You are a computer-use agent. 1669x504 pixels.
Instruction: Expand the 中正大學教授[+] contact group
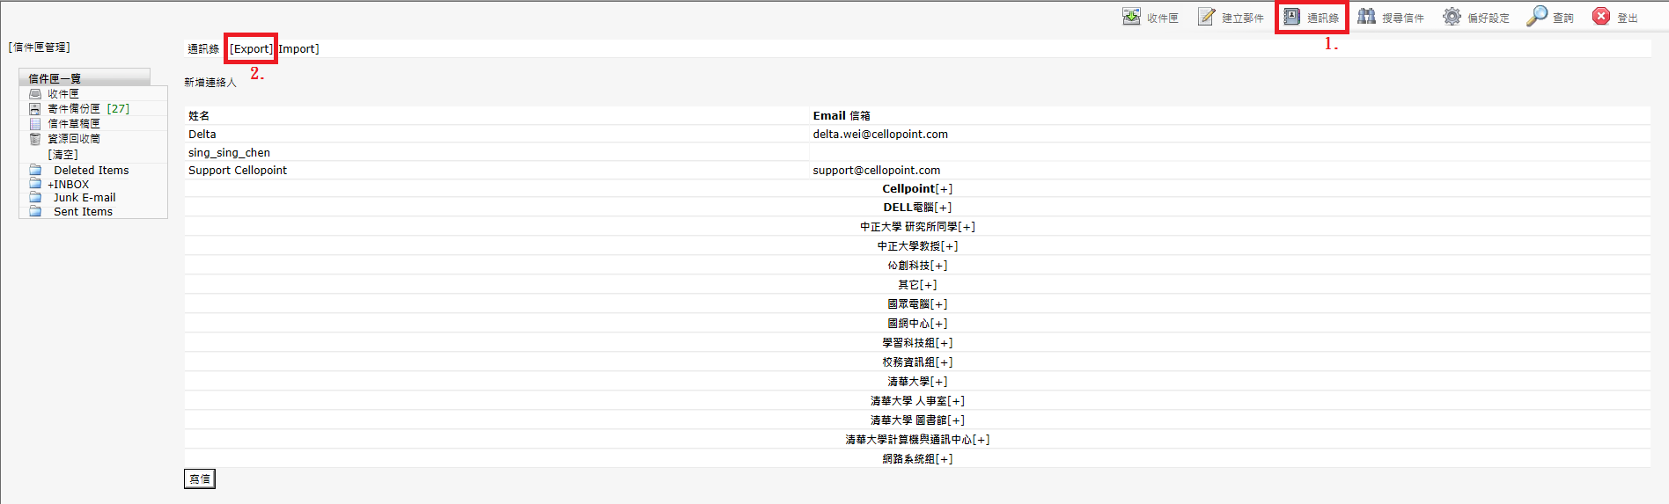916,246
